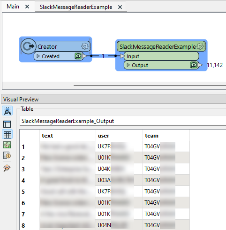Toggle the select features tool

(x=8, y=111)
